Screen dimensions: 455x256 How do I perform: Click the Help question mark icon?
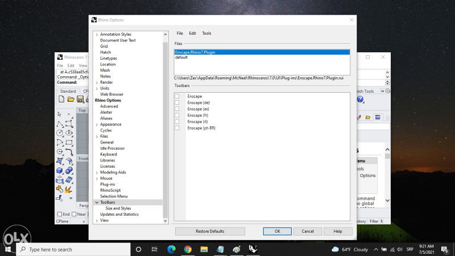point(360,99)
